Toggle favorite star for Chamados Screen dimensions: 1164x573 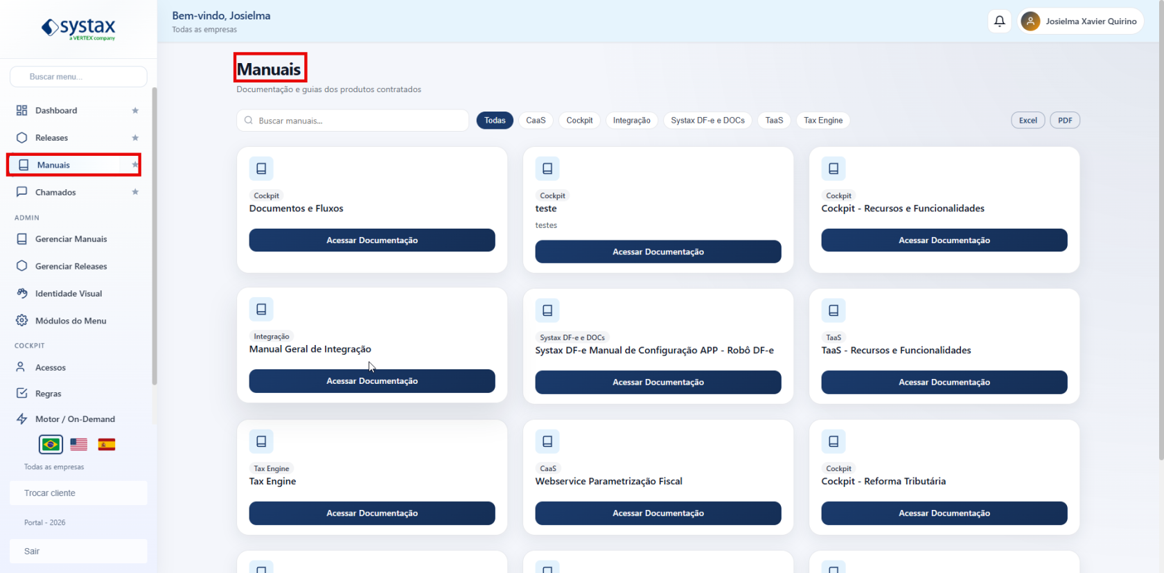coord(135,192)
